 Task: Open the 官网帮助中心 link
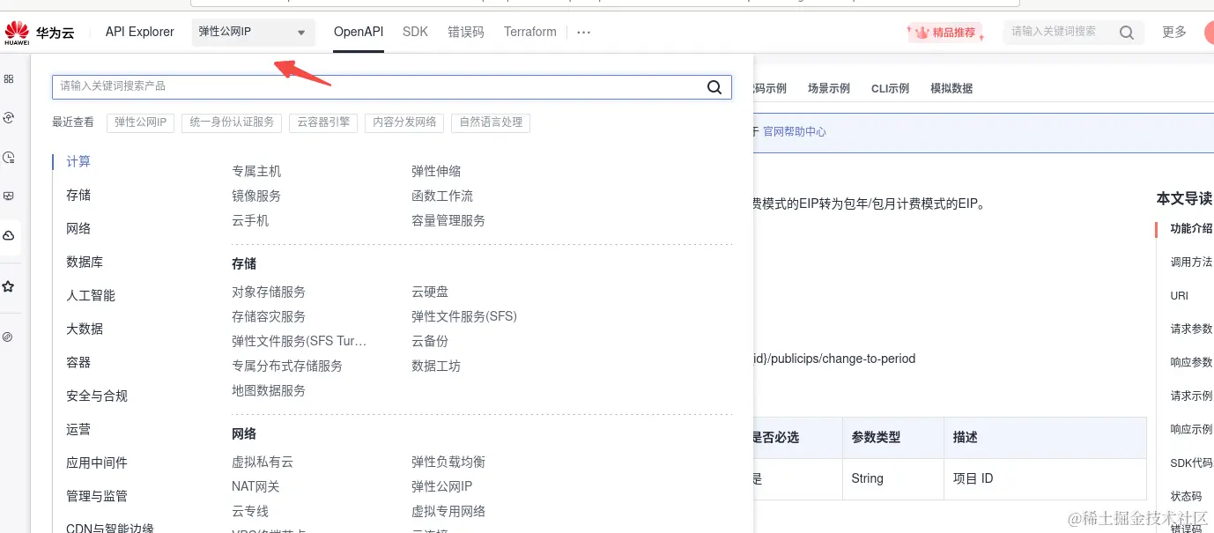[795, 131]
